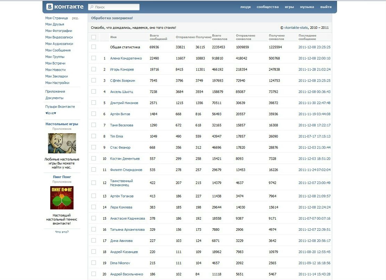
Task: Click the Пинг Понг ad title
Action: click(x=62, y=177)
